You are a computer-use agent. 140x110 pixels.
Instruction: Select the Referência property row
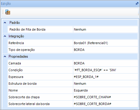[73, 43]
